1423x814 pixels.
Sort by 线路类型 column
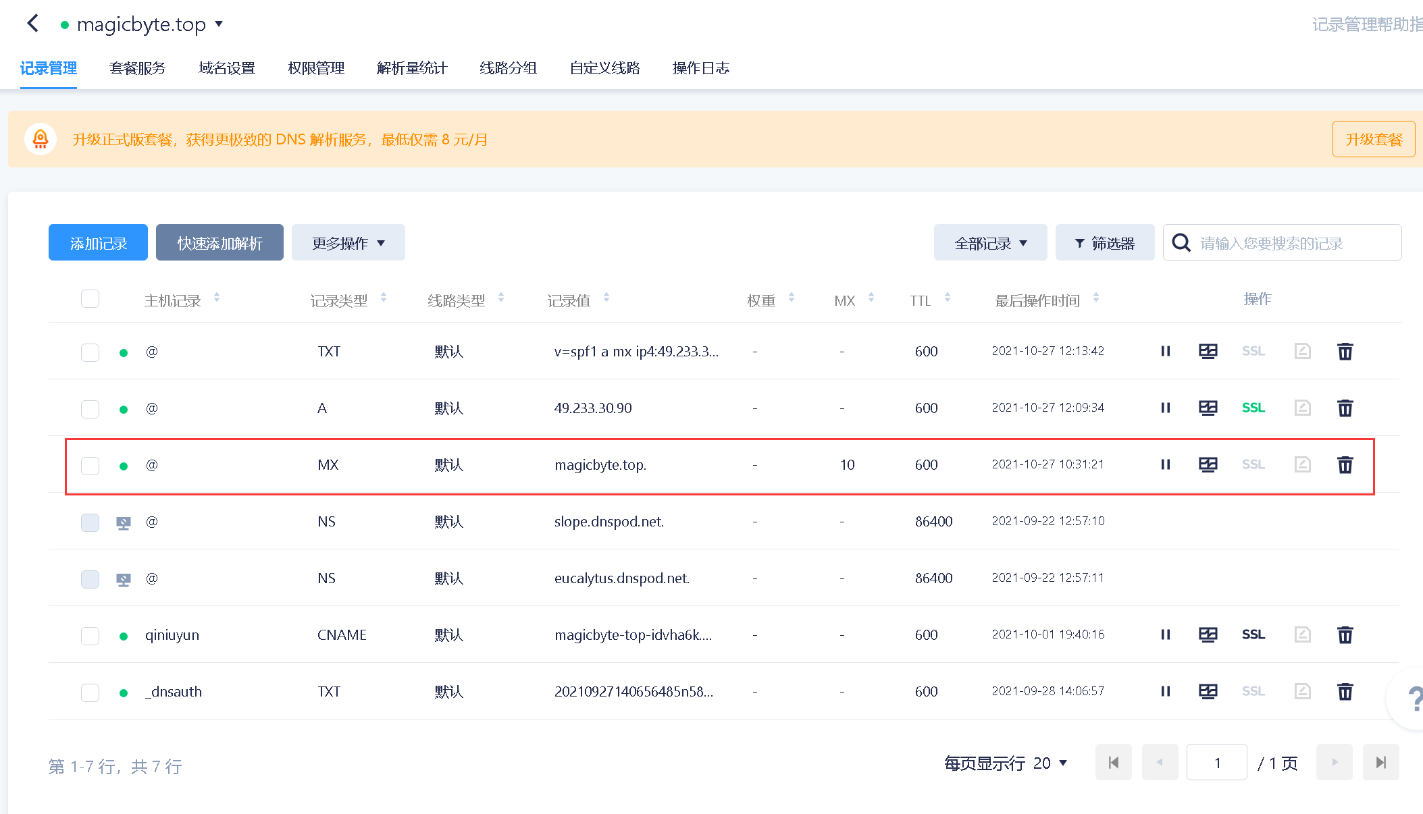pos(501,297)
